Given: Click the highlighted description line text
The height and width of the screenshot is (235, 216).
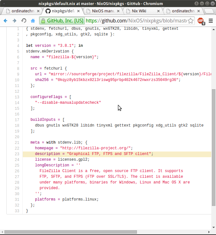Looking at the screenshot, I should (94, 154).
